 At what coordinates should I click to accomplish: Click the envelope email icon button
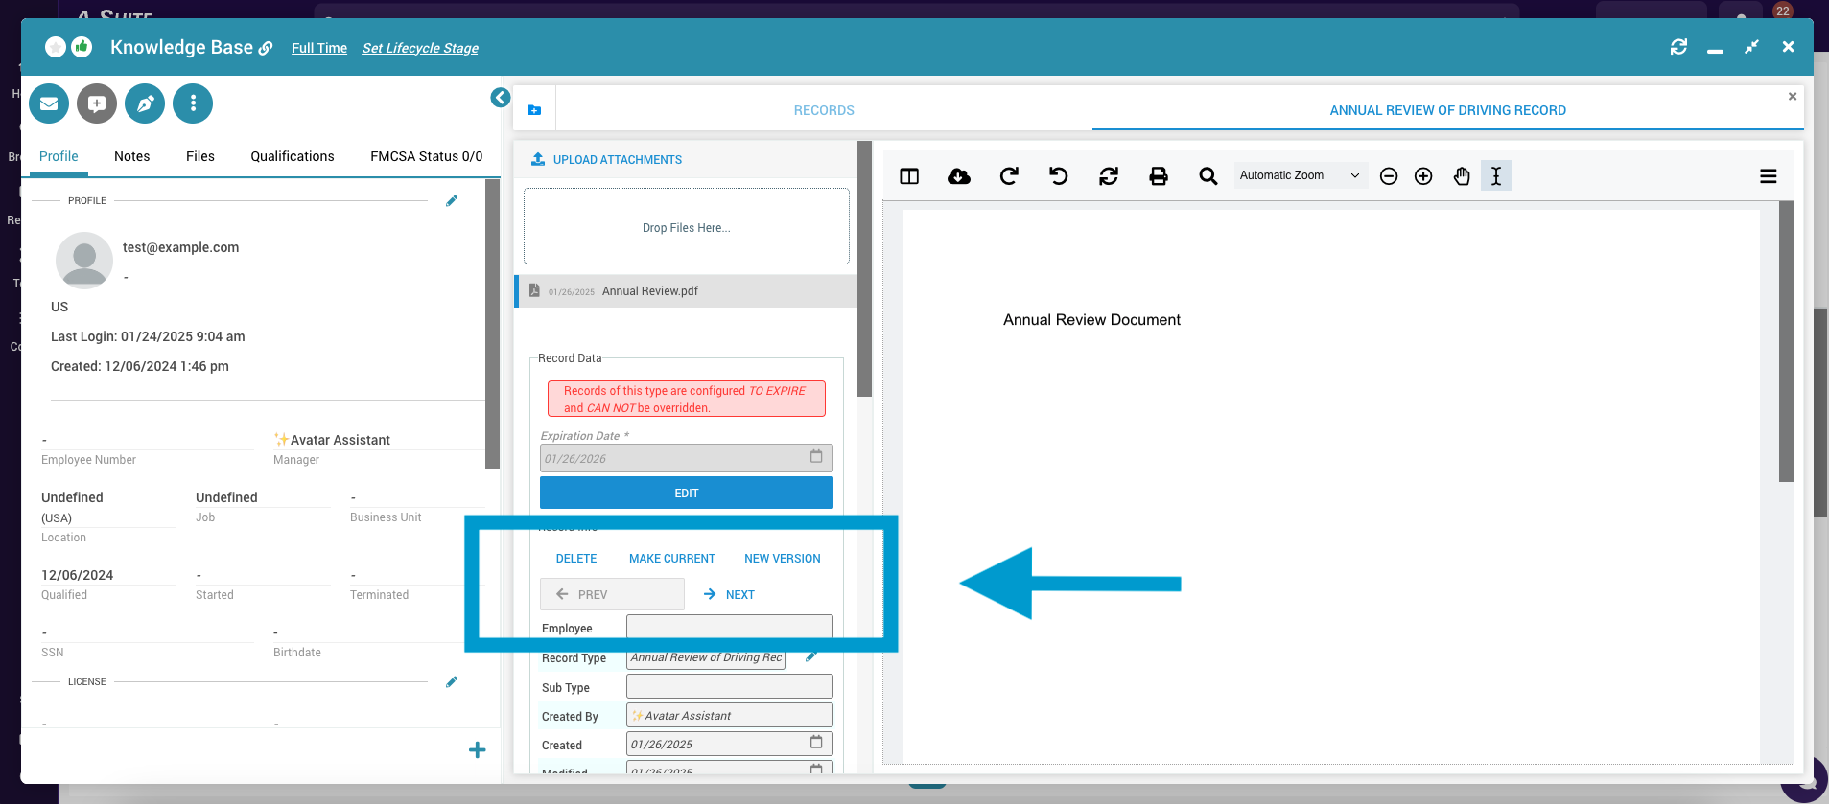pyautogui.click(x=49, y=103)
